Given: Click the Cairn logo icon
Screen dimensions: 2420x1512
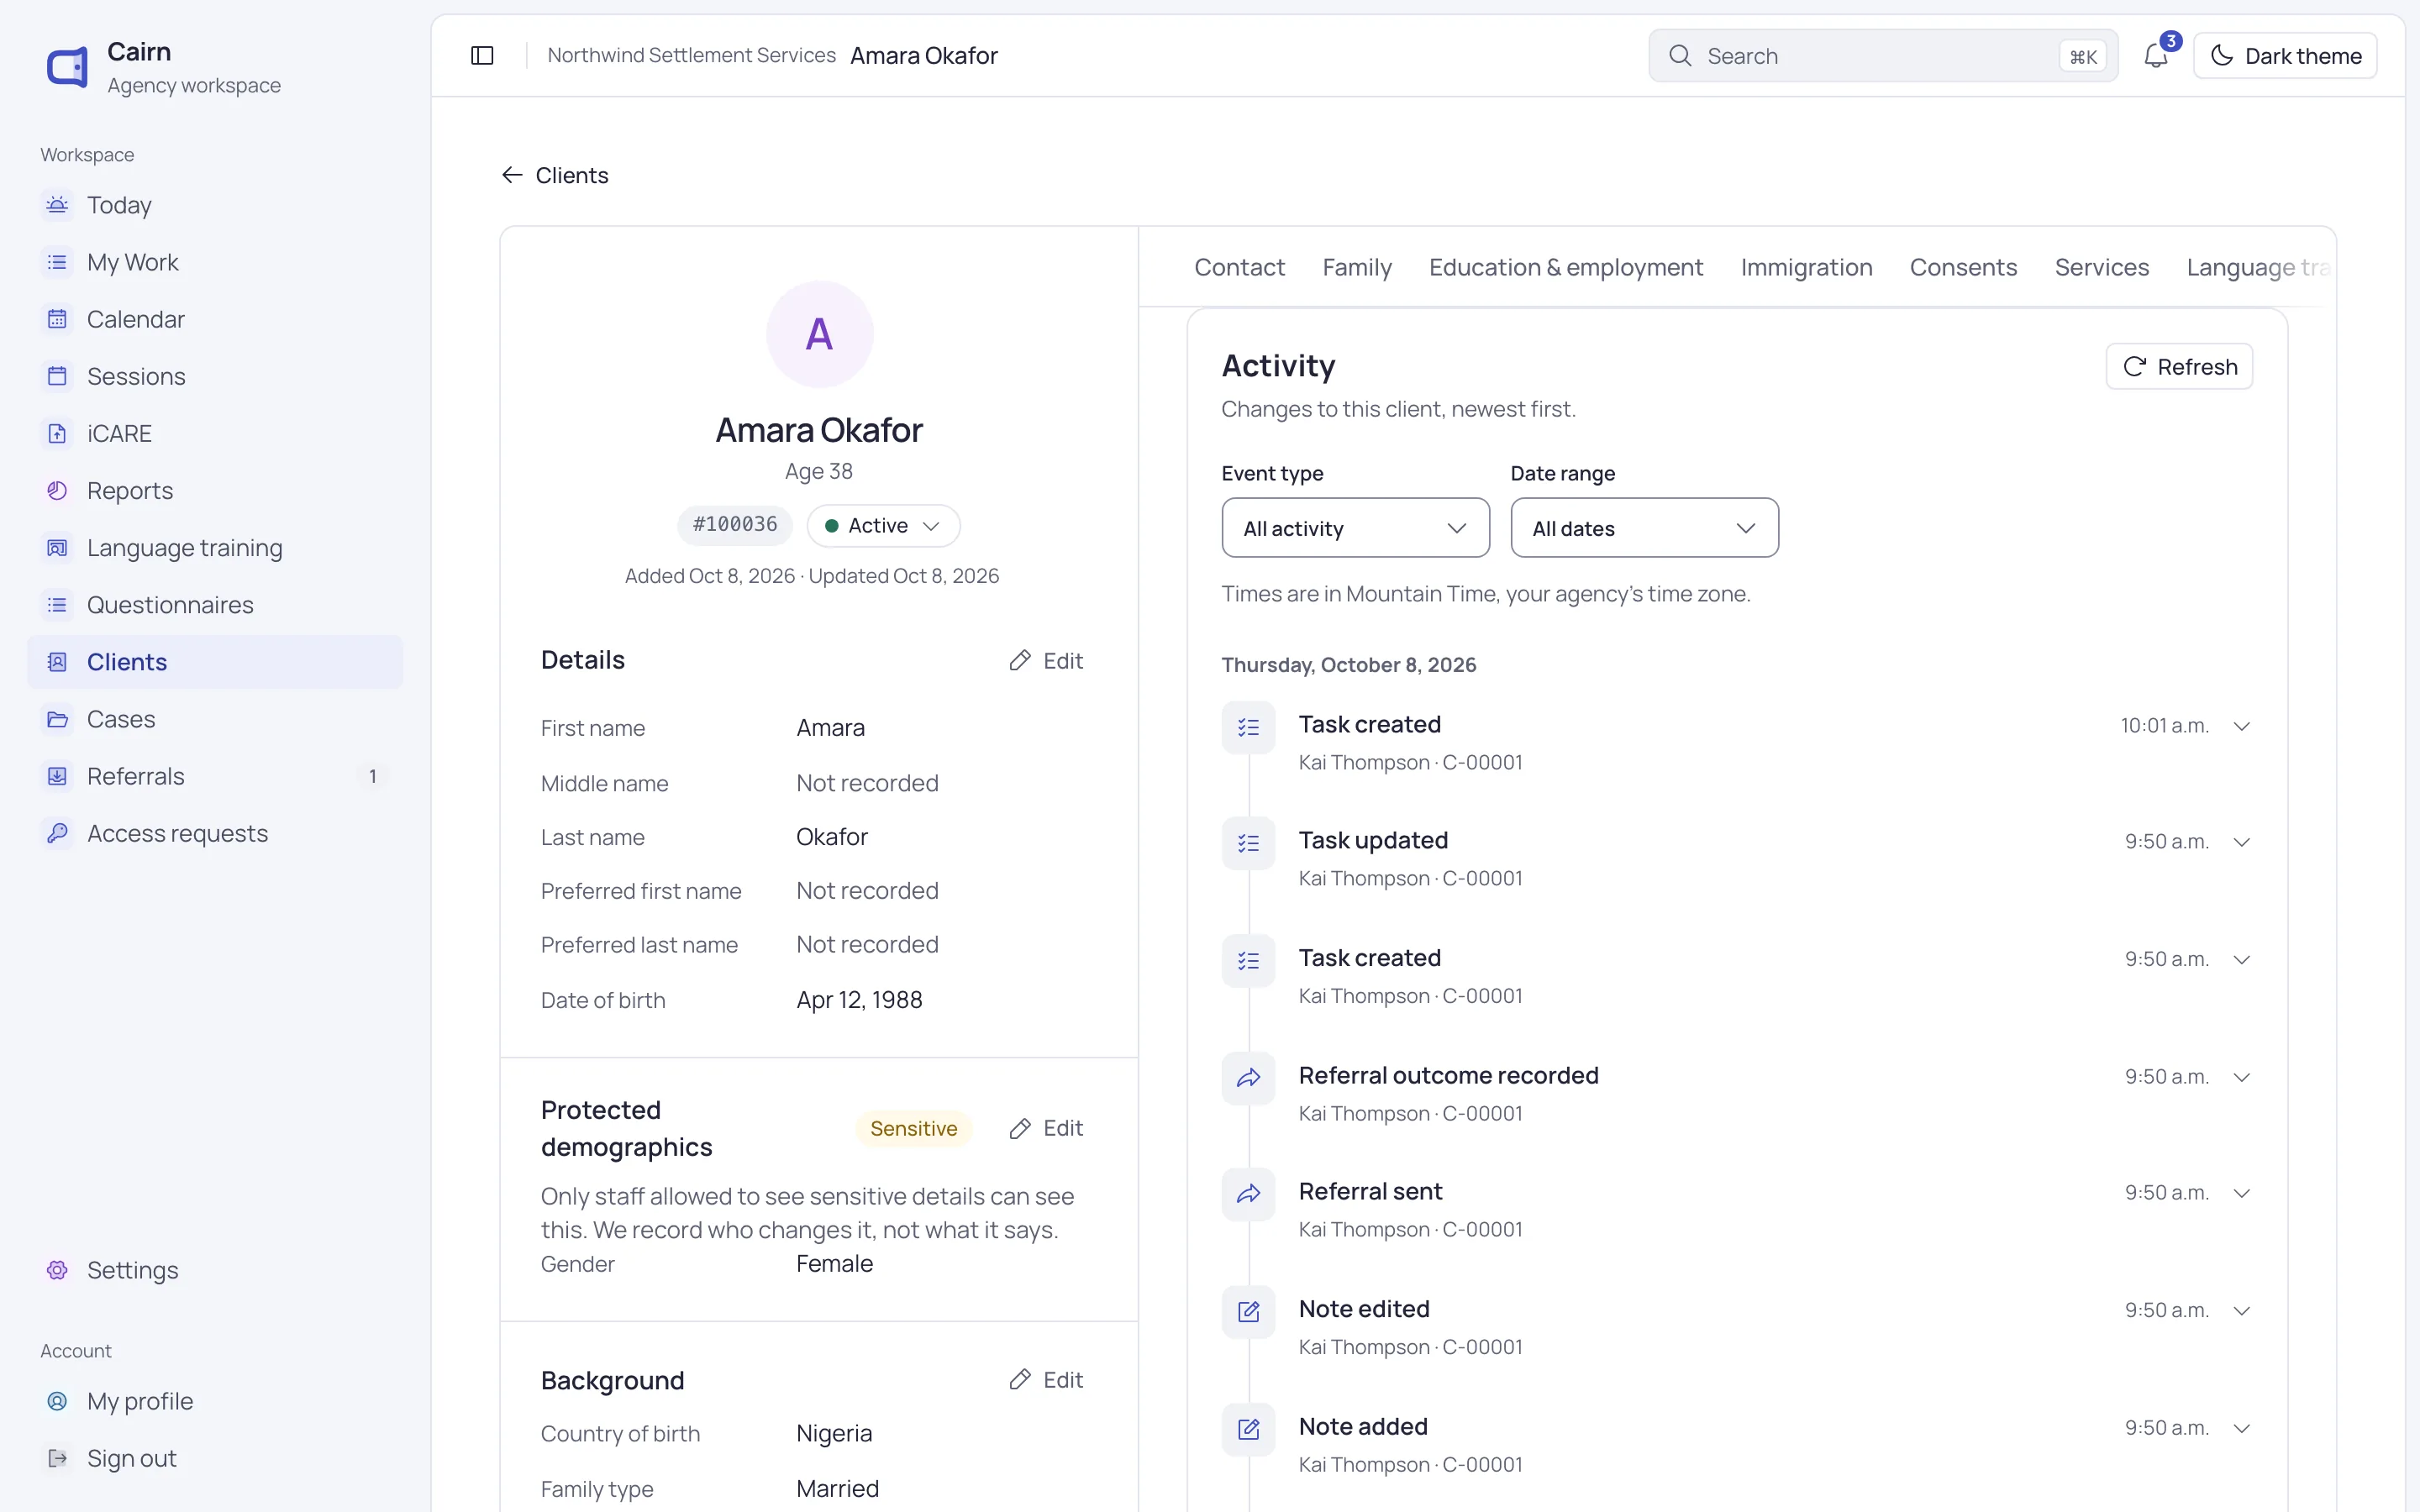Looking at the screenshot, I should tap(67, 67).
